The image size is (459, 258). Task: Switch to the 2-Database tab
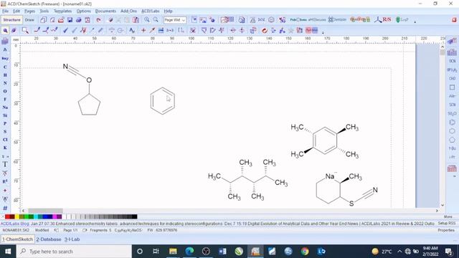click(49, 239)
